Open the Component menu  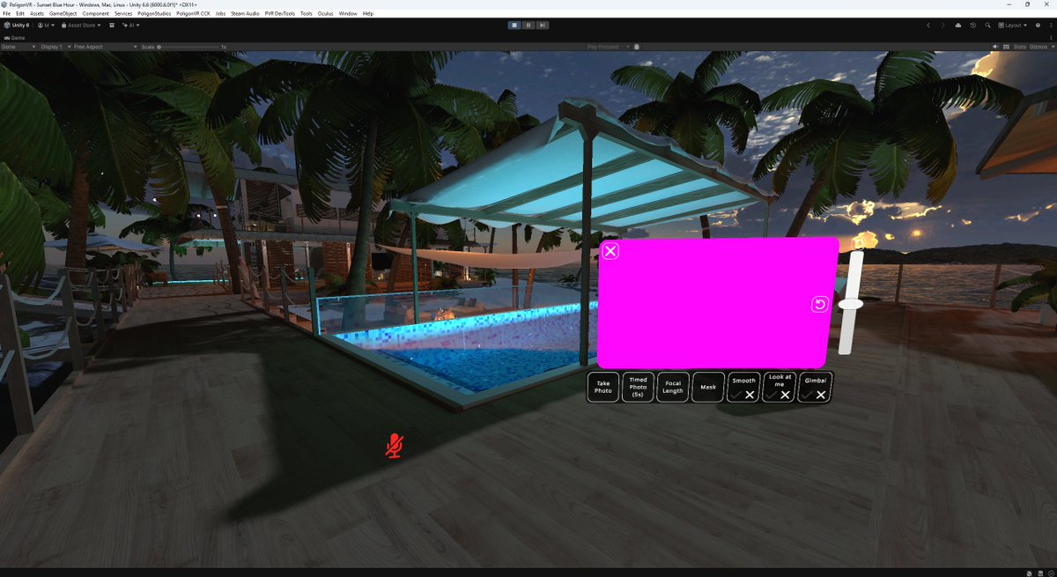click(x=96, y=14)
